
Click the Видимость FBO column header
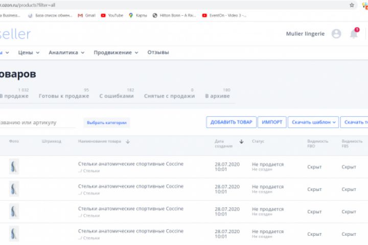pos(317,143)
